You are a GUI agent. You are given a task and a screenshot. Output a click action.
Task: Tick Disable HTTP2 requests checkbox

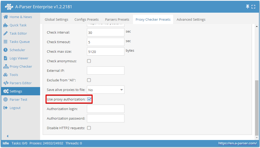point(89,128)
